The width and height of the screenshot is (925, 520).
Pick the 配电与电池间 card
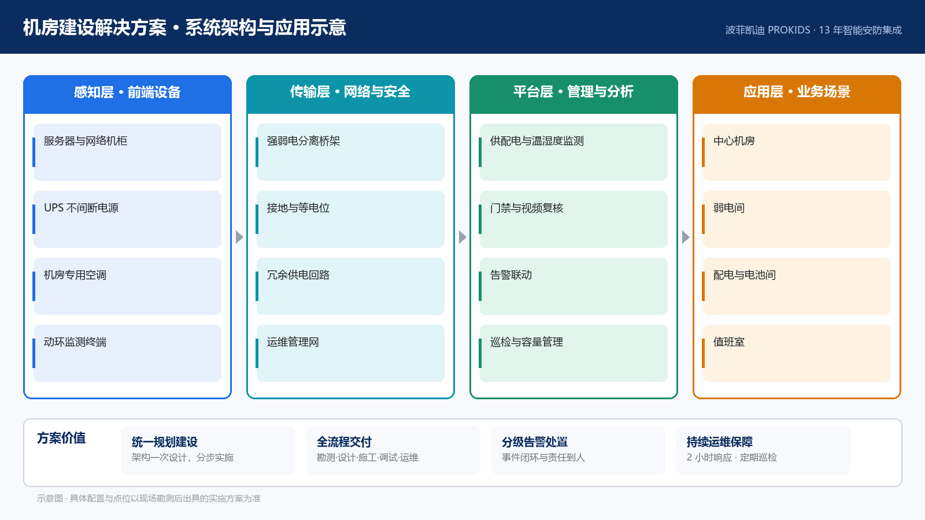point(797,286)
